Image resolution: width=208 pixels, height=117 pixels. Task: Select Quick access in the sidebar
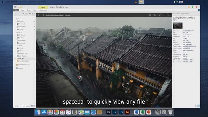22,19
